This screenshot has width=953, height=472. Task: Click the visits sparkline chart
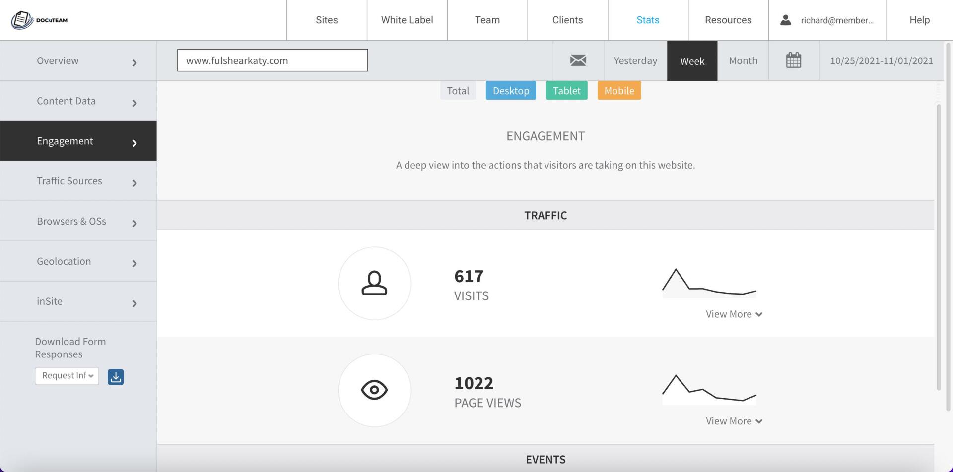point(709,283)
